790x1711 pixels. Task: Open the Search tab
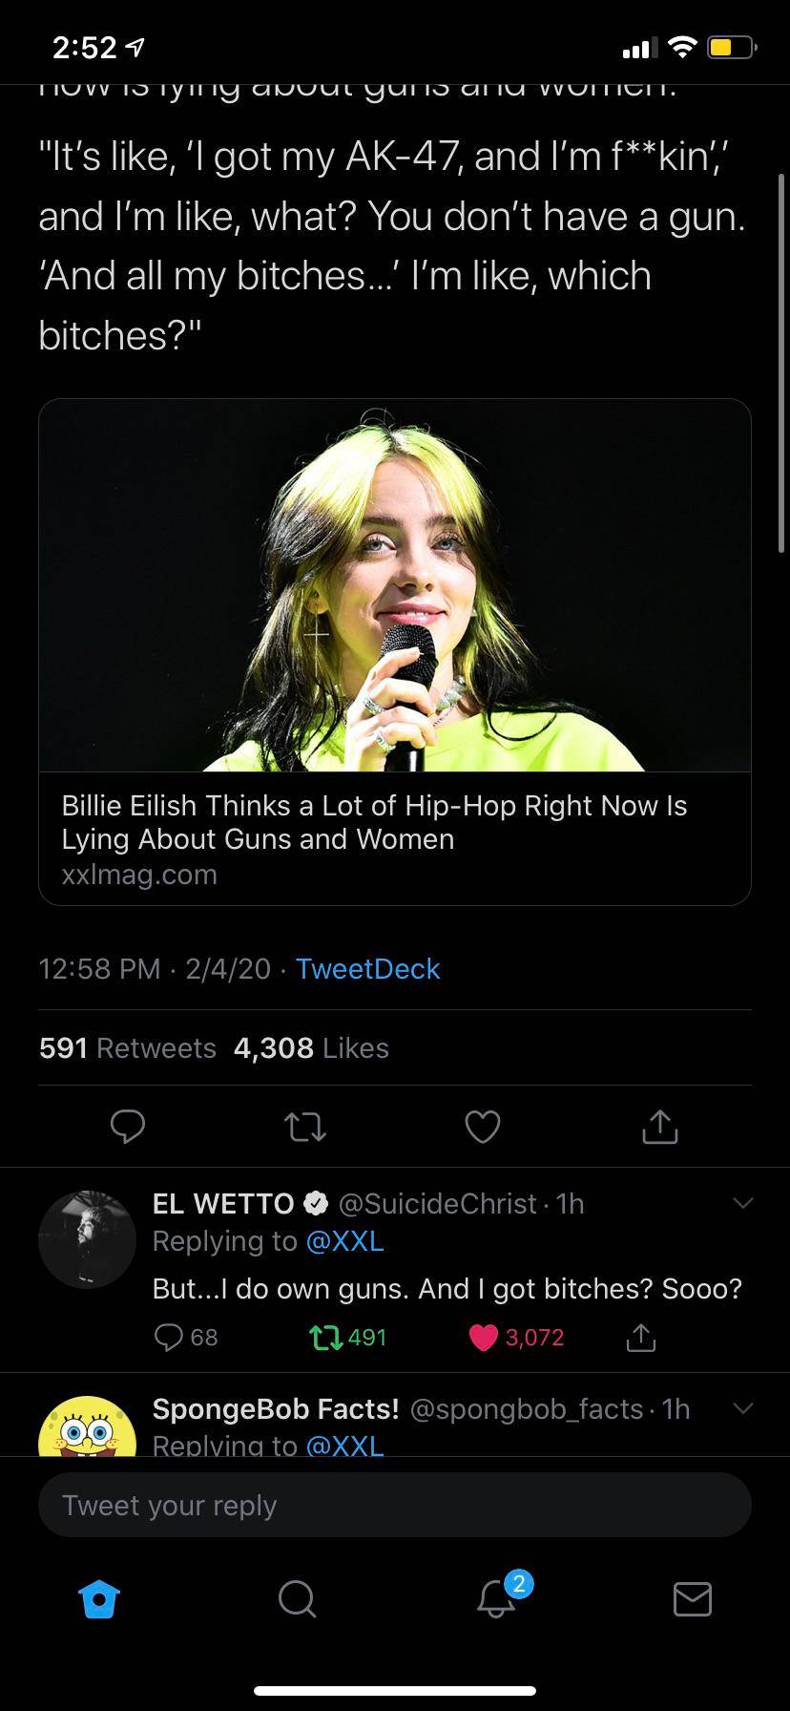[297, 1598]
